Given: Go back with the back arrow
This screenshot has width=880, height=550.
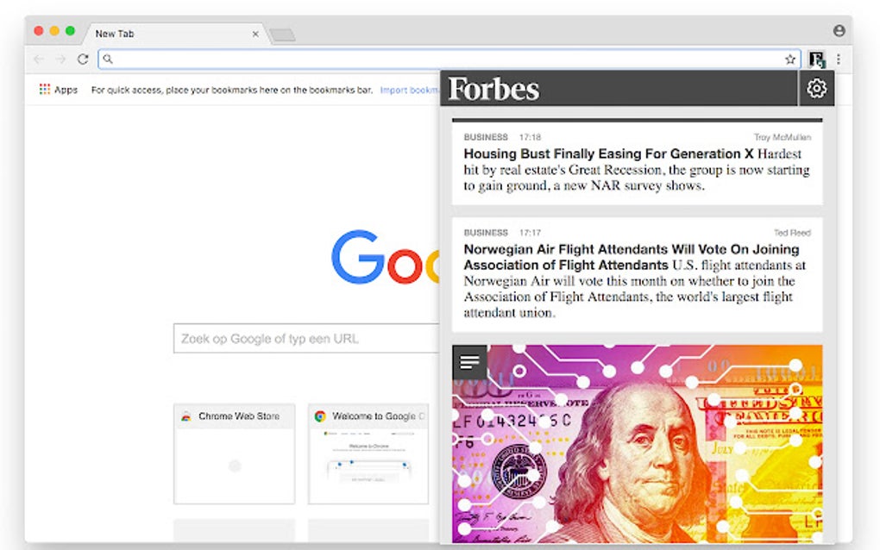Looking at the screenshot, I should [x=39, y=59].
